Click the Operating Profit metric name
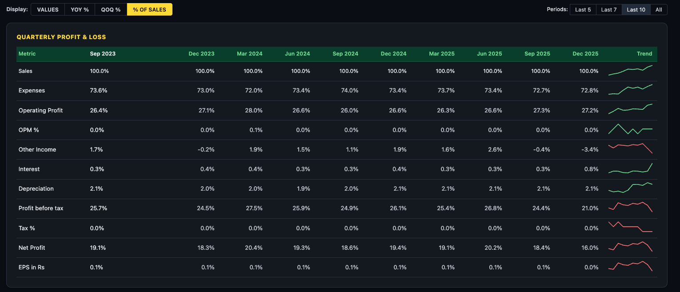 click(40, 110)
